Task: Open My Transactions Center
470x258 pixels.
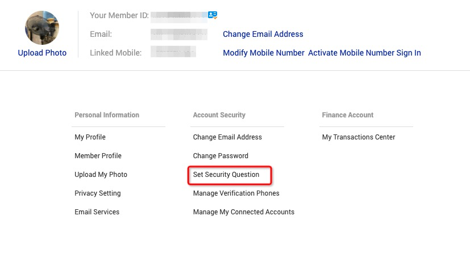Action: click(x=358, y=137)
